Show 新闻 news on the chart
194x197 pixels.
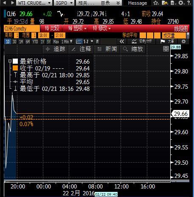tap(107, 49)
